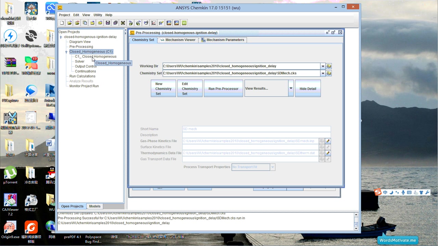Open the Working Dir dropdown arrow
Screen dimensions: 438x246
tap(323, 66)
